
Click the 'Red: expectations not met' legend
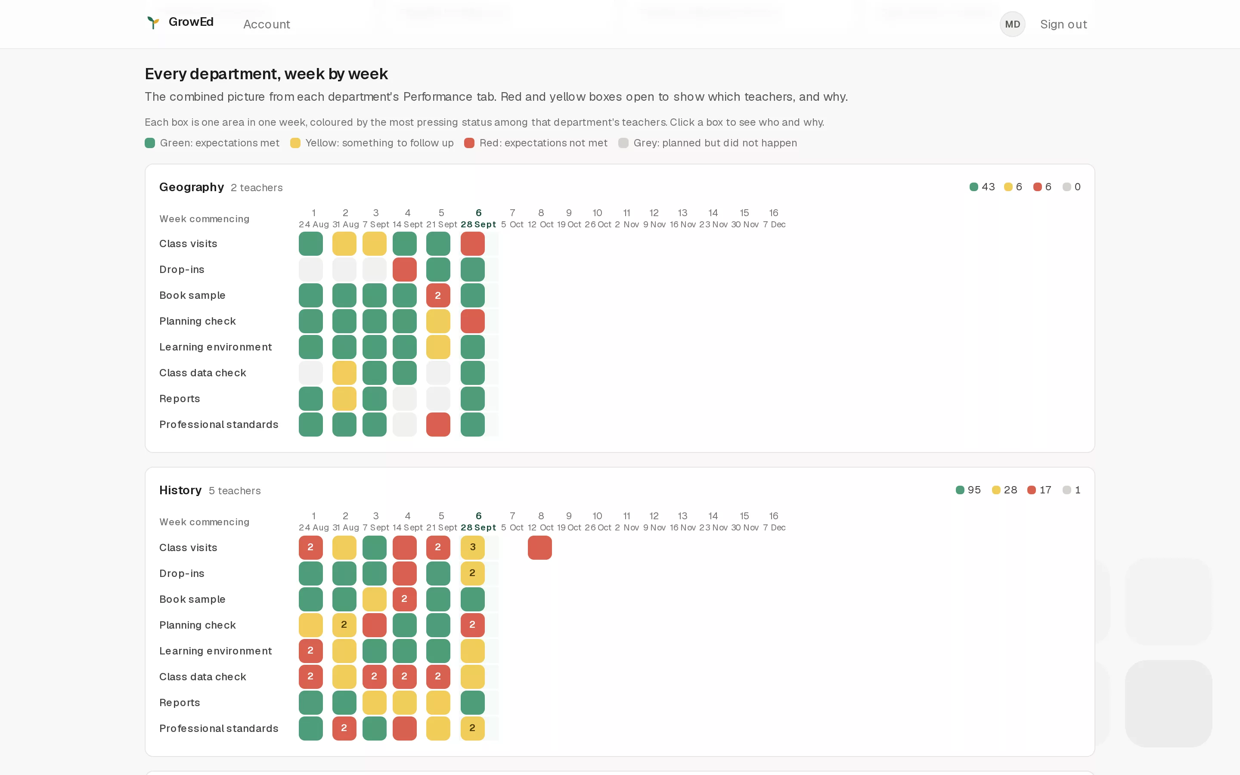[536, 143]
